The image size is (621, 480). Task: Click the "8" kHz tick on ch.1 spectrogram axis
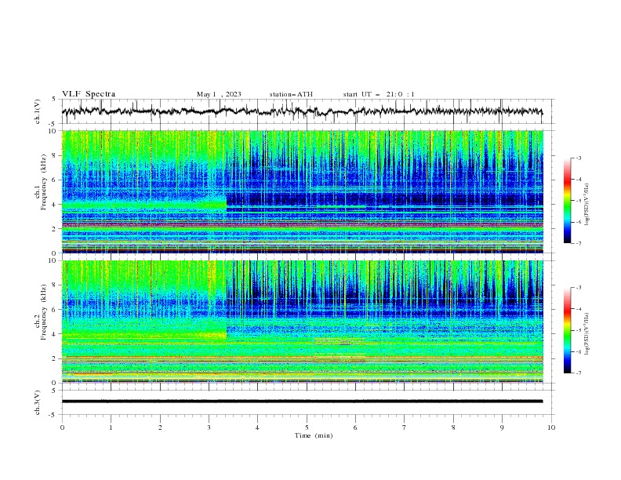[x=56, y=155]
